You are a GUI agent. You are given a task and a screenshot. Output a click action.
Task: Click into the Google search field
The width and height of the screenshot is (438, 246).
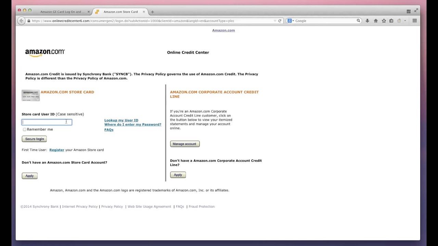[325, 21]
